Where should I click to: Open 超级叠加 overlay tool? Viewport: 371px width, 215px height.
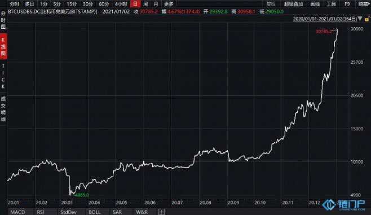pyautogui.click(x=294, y=4)
